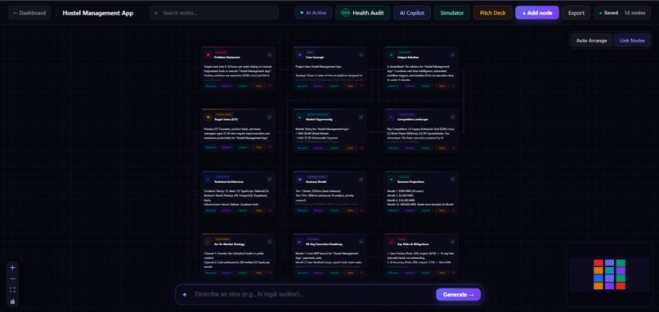659x312 pixels.
Task: Click the Add node button
Action: 537,12
